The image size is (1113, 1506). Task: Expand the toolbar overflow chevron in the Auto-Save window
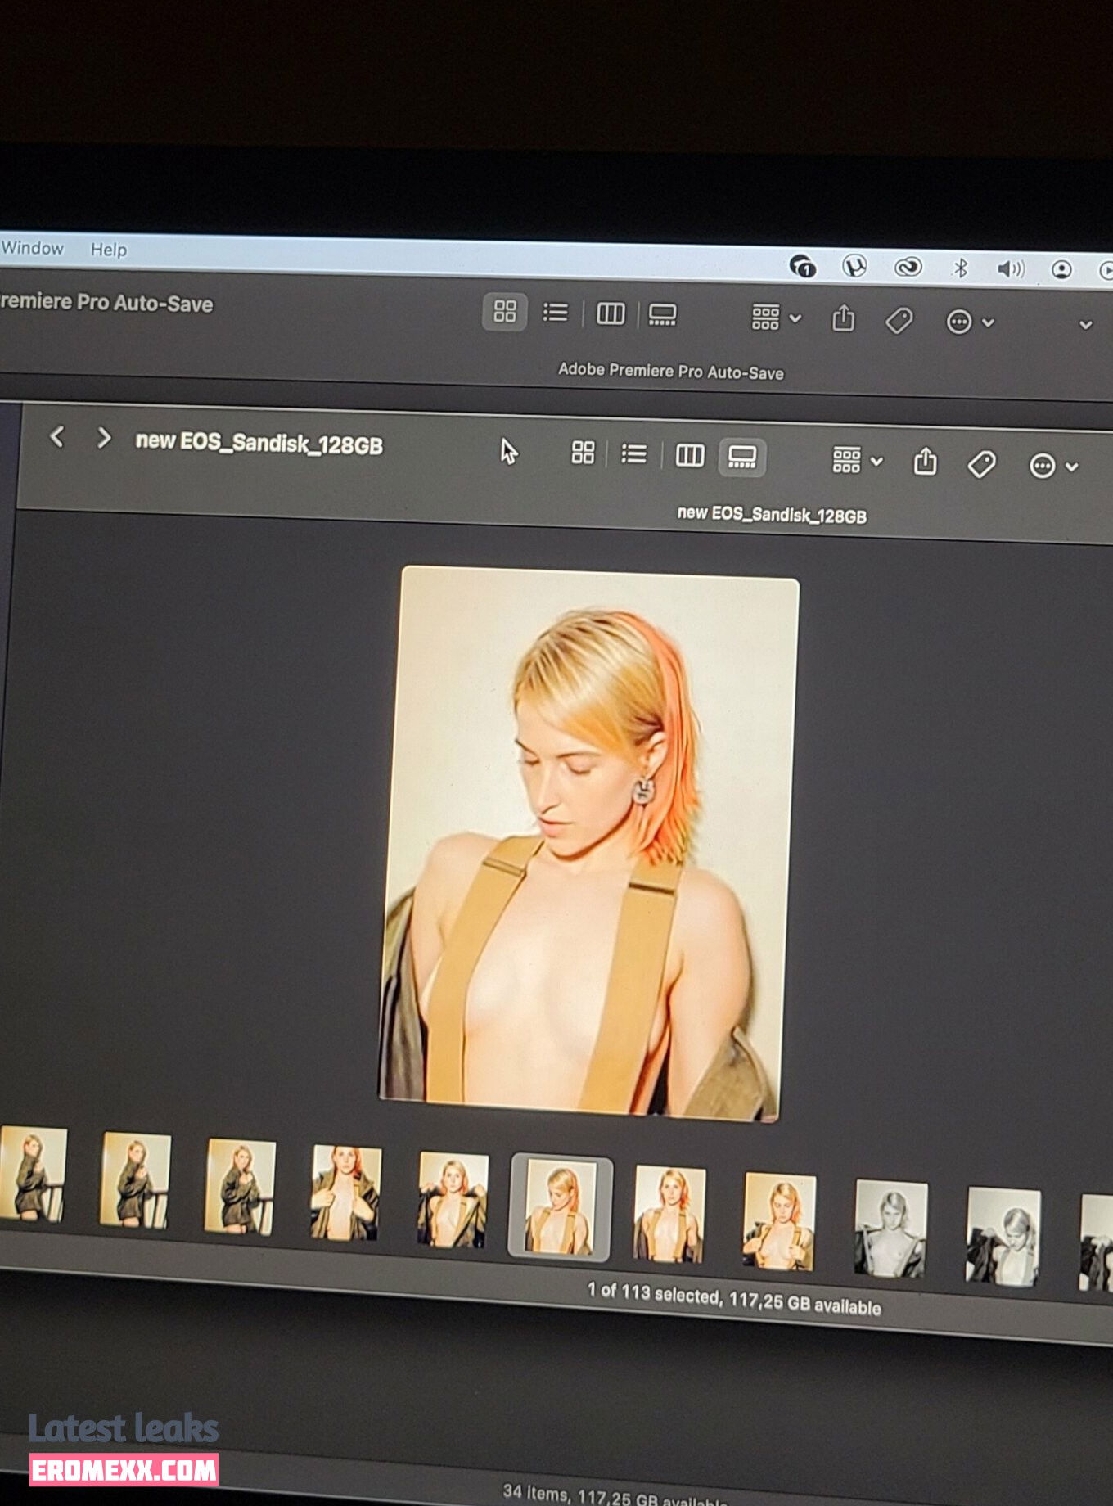(x=1085, y=325)
